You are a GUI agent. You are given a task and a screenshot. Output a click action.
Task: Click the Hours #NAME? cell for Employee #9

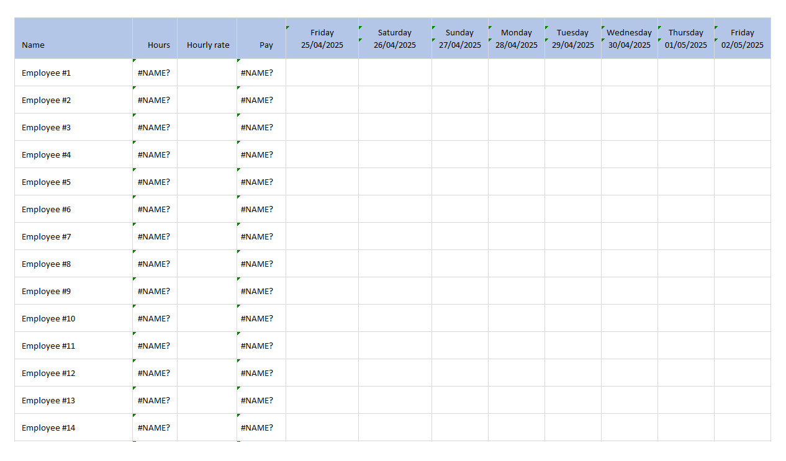(155, 291)
